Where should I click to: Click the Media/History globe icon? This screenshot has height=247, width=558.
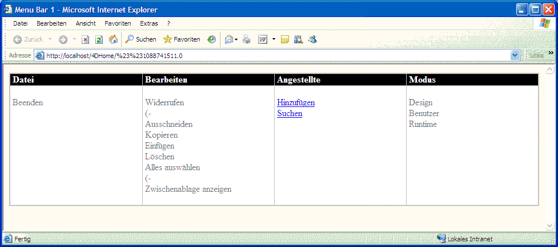point(211,39)
